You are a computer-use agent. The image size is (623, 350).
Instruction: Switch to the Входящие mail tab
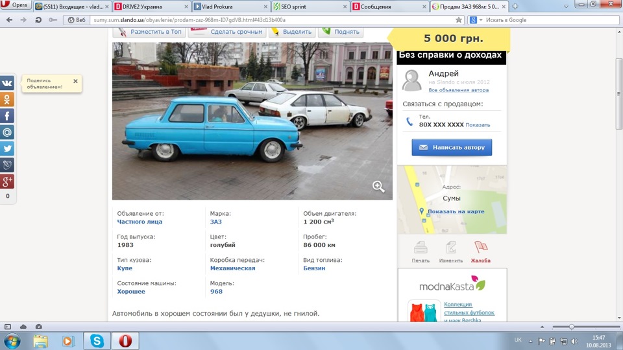(71, 6)
